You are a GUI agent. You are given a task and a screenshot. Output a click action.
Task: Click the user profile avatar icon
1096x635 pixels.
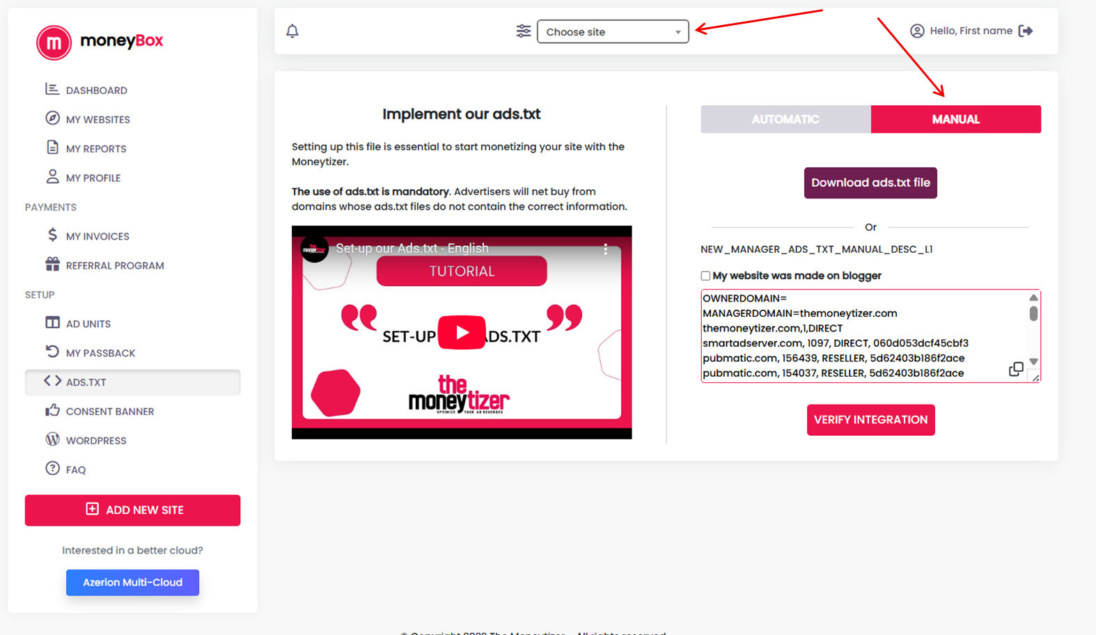[x=917, y=31]
